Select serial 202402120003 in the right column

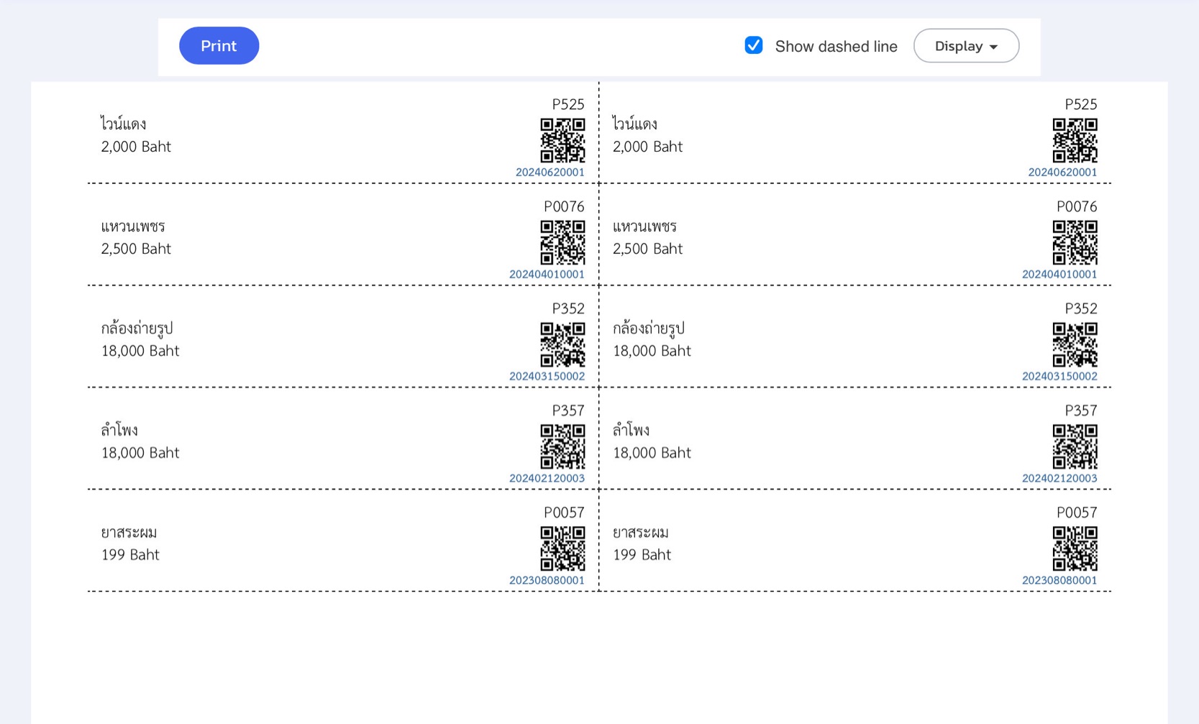pos(1059,478)
